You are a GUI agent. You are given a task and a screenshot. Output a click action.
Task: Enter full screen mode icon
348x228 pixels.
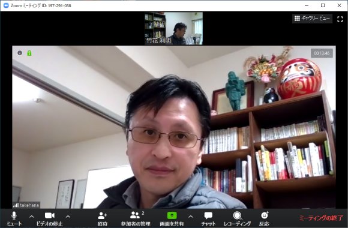(340, 19)
